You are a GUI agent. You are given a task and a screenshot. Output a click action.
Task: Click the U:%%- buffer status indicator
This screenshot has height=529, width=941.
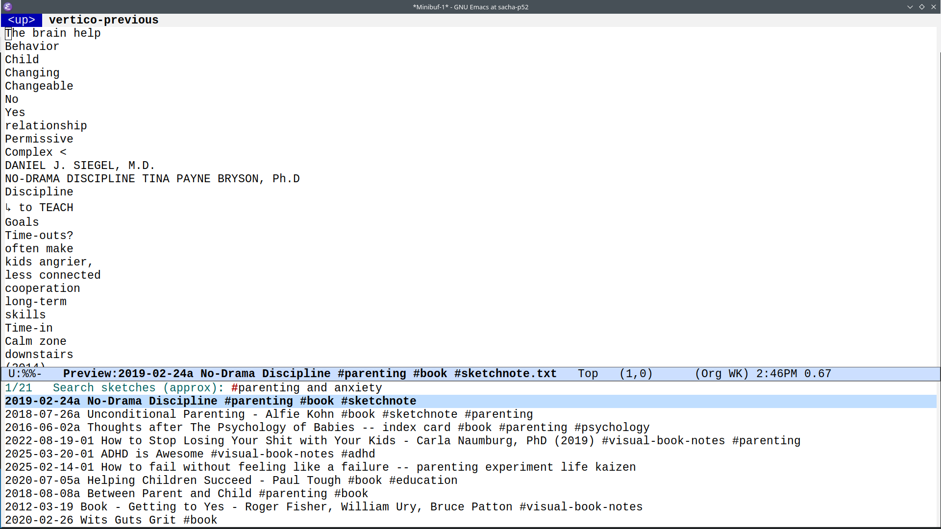(25, 374)
